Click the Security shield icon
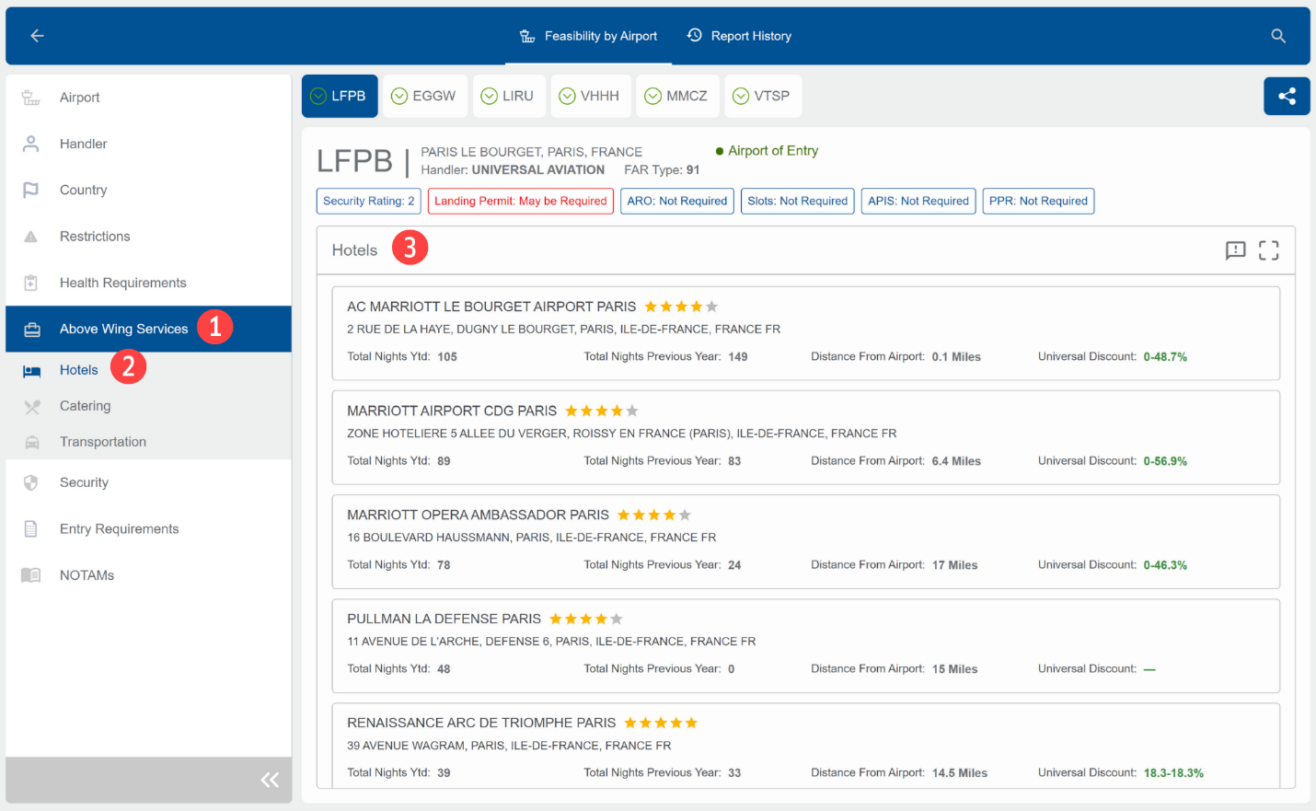Screen dimensions: 1316x811 (x=31, y=482)
